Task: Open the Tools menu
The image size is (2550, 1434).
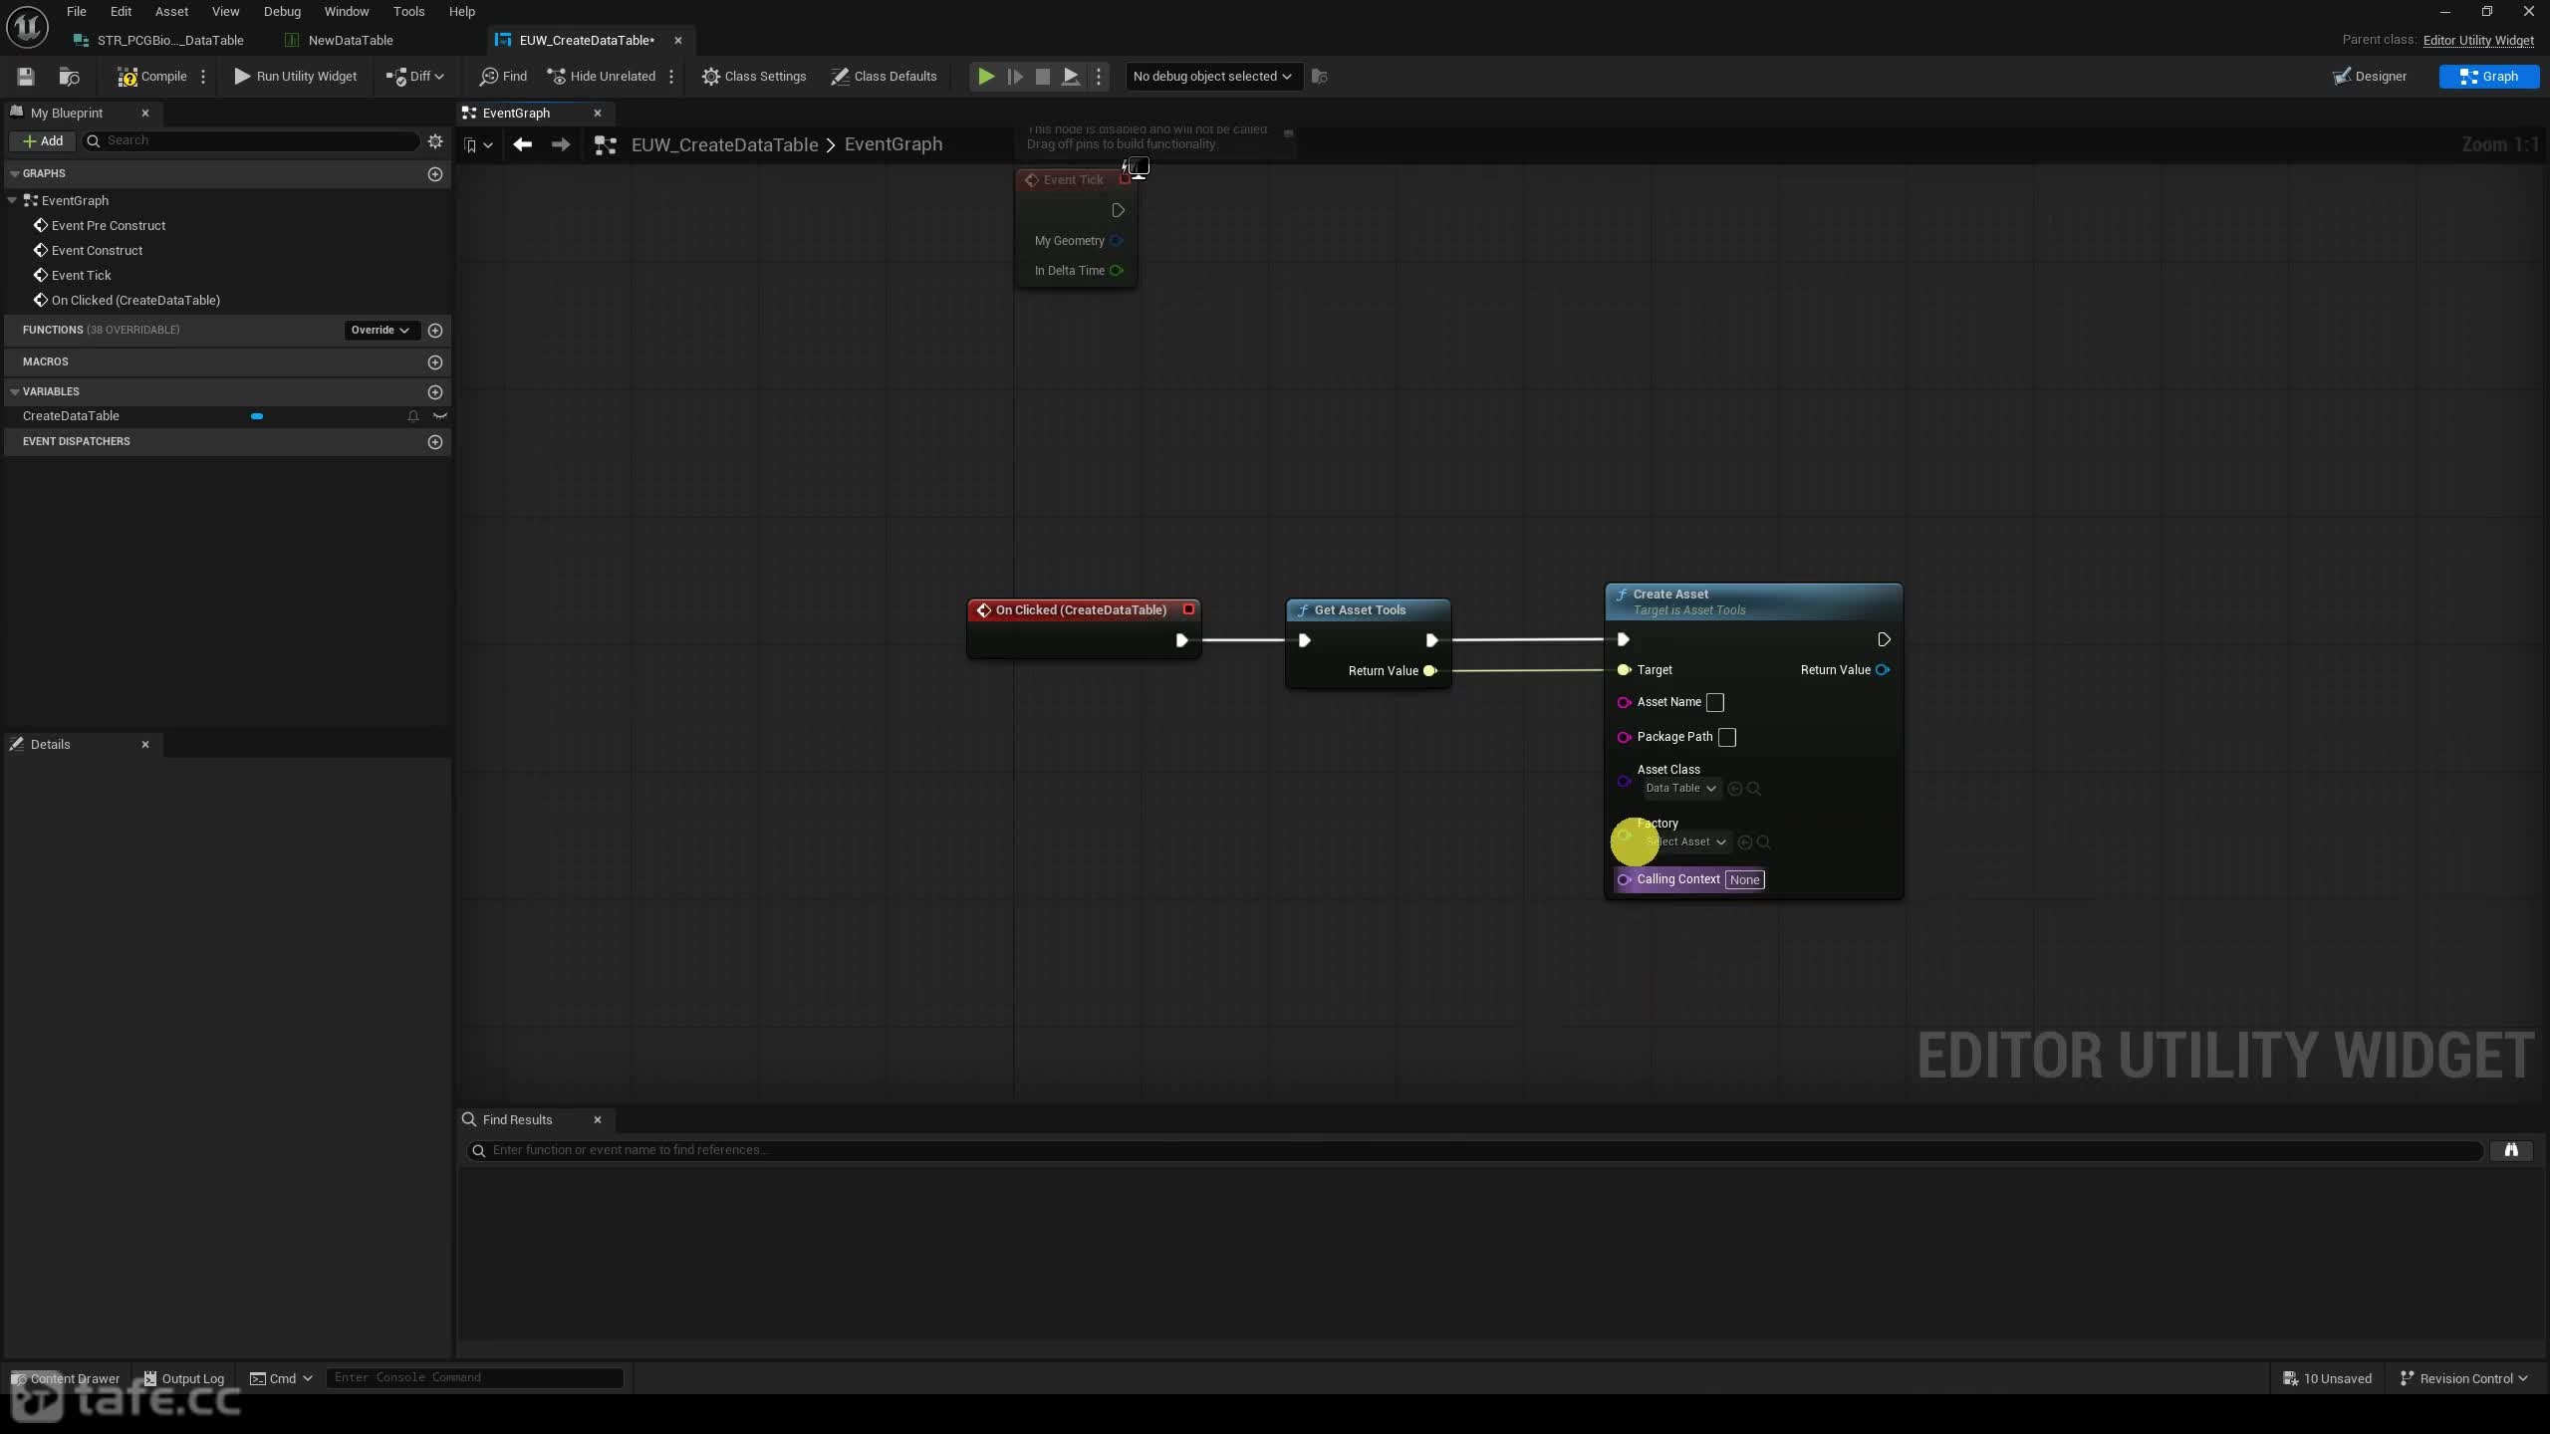Action: tap(408, 12)
